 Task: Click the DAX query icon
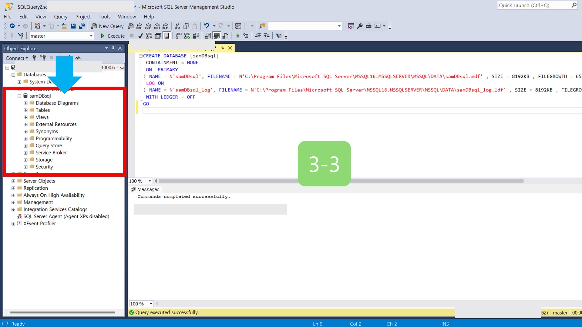coord(166,26)
